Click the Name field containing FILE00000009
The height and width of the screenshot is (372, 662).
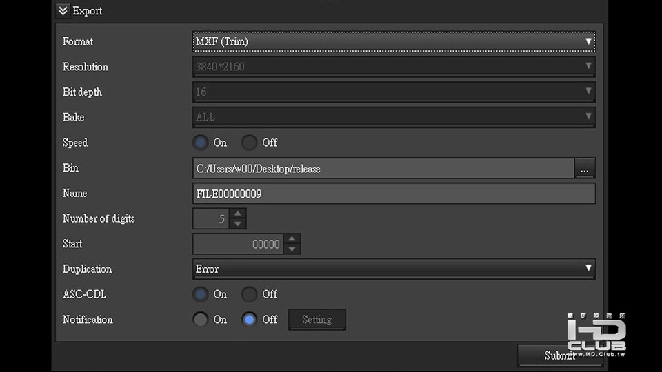(x=393, y=194)
